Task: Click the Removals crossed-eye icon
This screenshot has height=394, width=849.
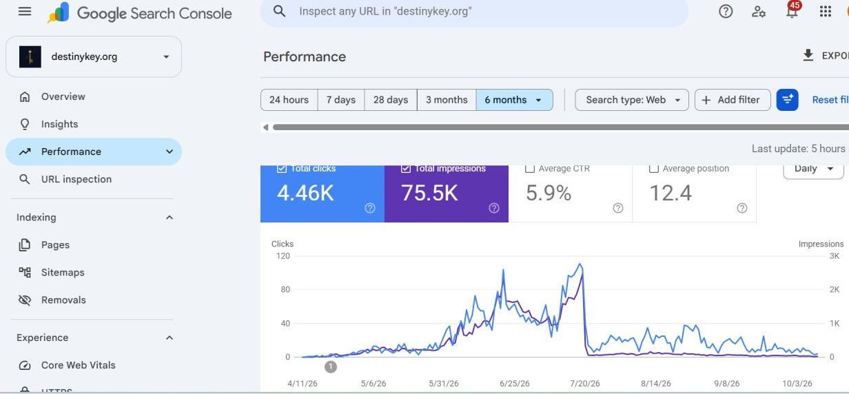Action: pyautogui.click(x=25, y=300)
